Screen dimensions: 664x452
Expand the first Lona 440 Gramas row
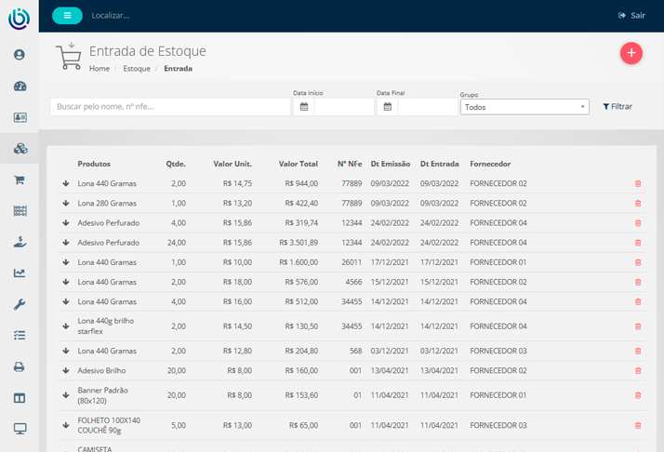click(66, 183)
